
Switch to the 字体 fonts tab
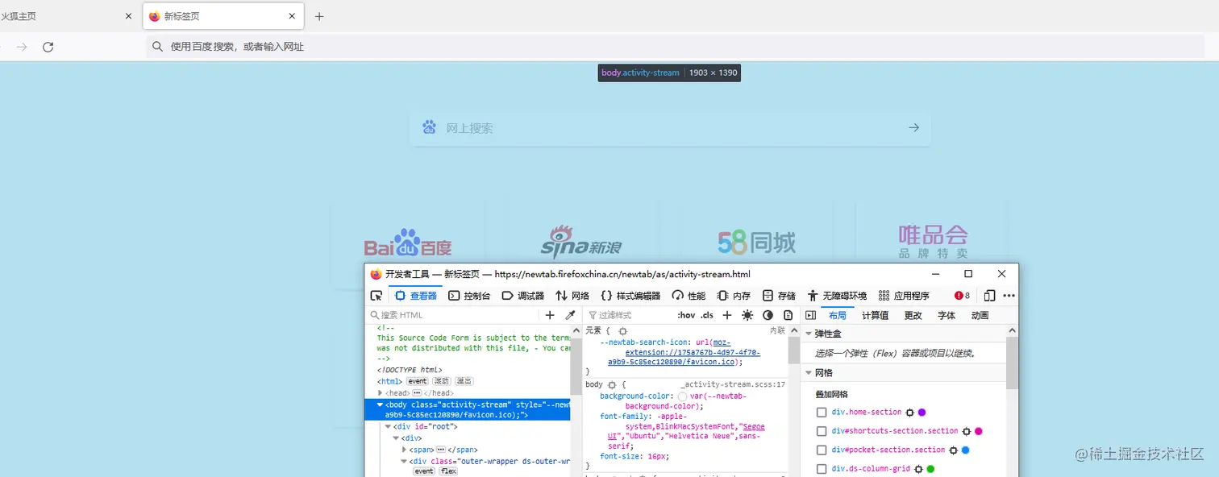coord(946,315)
